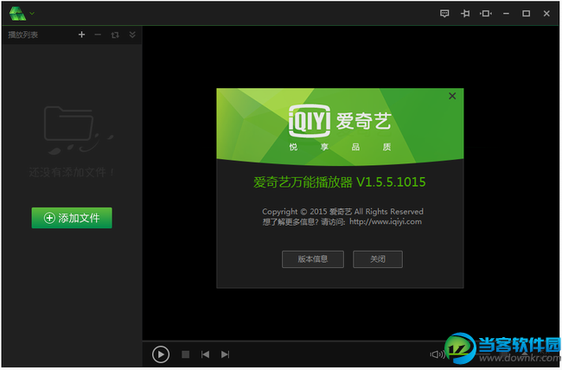Click the version text V1.5.5.1015
The height and width of the screenshot is (370, 562).
(x=391, y=182)
